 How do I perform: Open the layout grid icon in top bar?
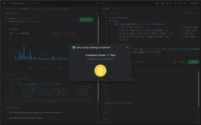tap(157, 3)
